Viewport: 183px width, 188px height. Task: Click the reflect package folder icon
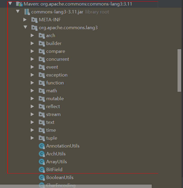click(x=42, y=106)
